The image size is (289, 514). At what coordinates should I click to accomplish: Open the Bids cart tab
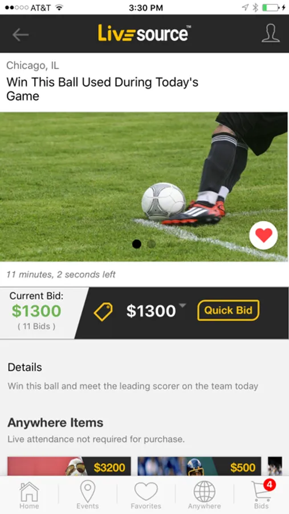[262, 495]
